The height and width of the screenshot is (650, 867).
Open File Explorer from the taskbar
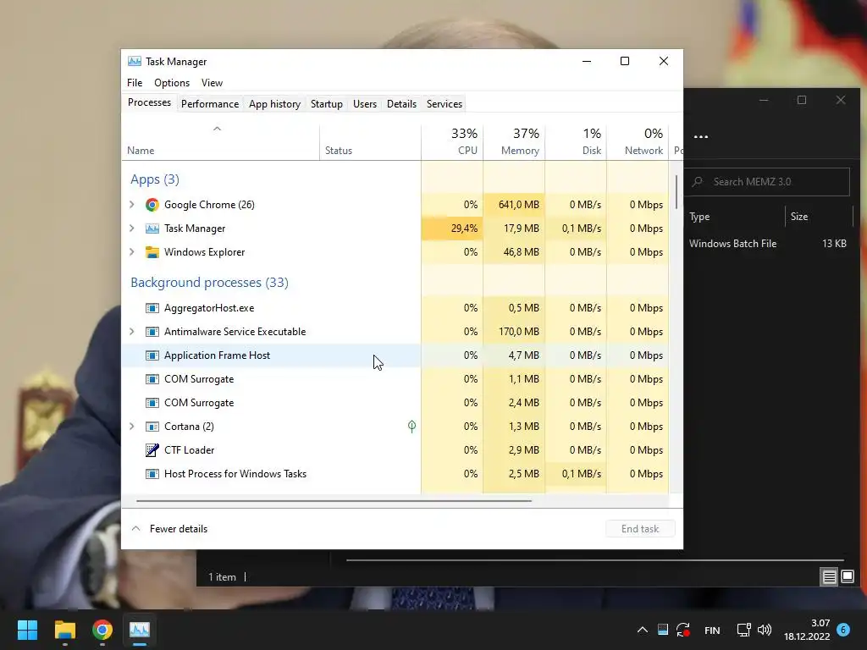(x=64, y=630)
